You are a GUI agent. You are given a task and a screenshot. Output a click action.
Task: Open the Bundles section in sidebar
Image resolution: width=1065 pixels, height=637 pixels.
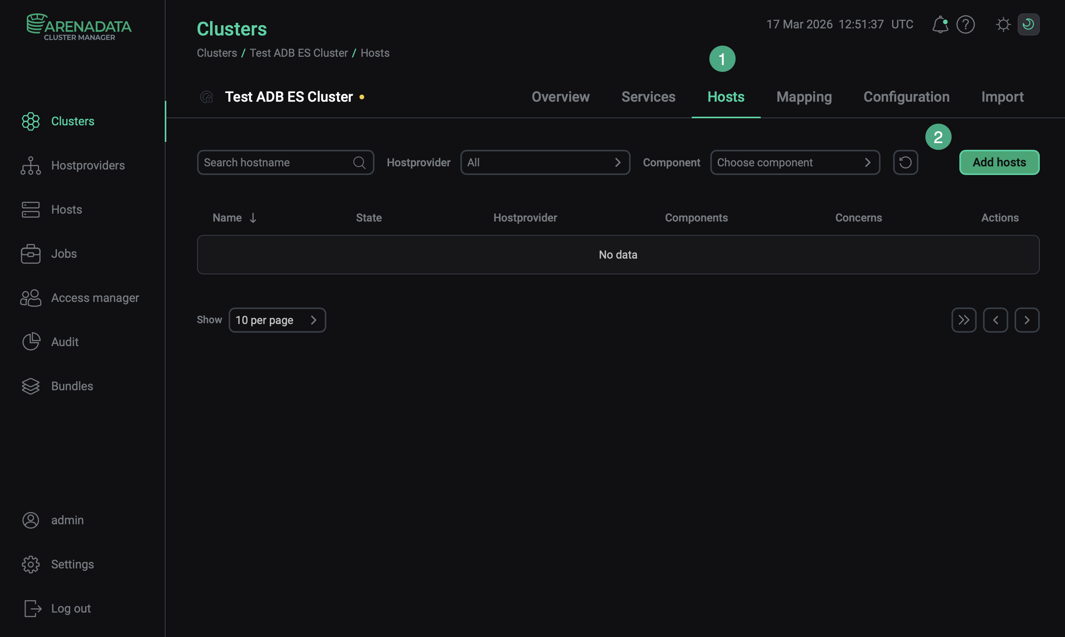point(72,386)
